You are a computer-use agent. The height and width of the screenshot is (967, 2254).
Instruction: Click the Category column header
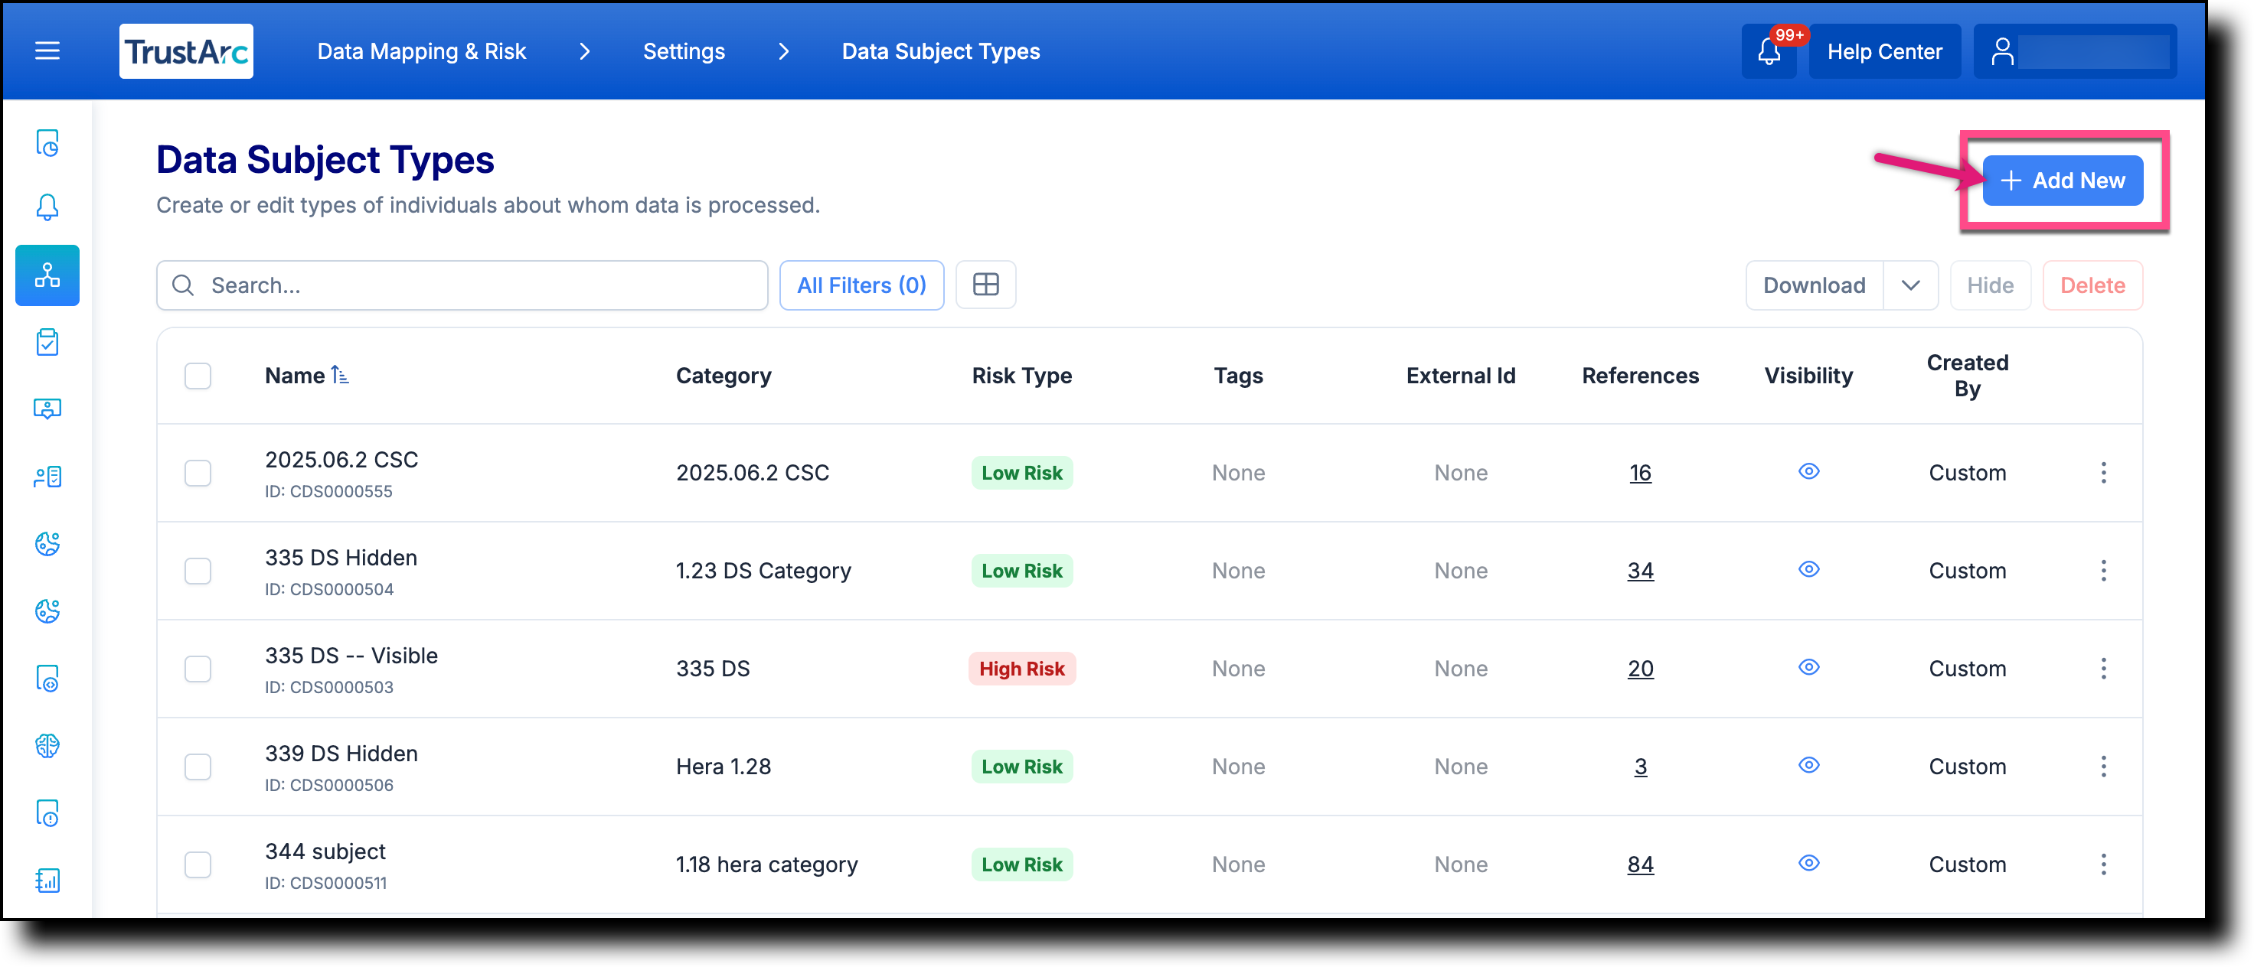point(723,376)
